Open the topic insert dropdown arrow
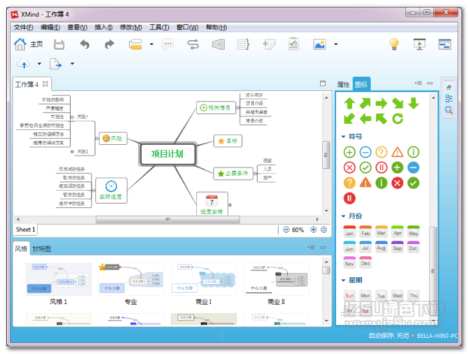Image resolution: width=468 pixels, height=354 pixels. [152, 45]
